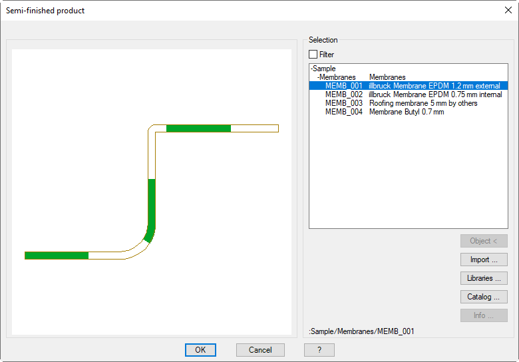The image size is (519, 362).
Task: Enable the Filter checkbox
Action: pos(313,55)
